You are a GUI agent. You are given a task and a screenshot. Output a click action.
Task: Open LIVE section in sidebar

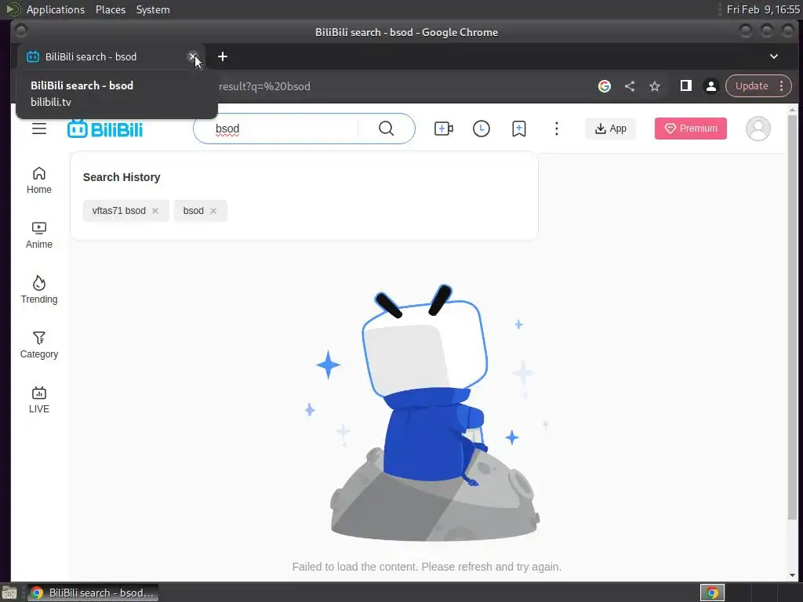tap(39, 400)
